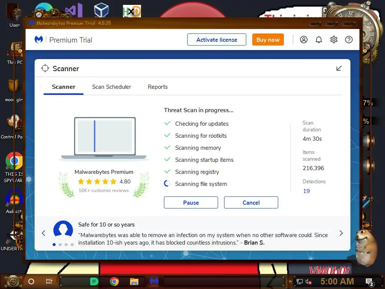
Task: Click the Buy now button
Action: 268,40
